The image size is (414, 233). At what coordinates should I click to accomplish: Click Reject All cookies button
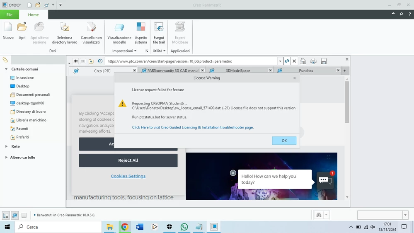point(128,160)
